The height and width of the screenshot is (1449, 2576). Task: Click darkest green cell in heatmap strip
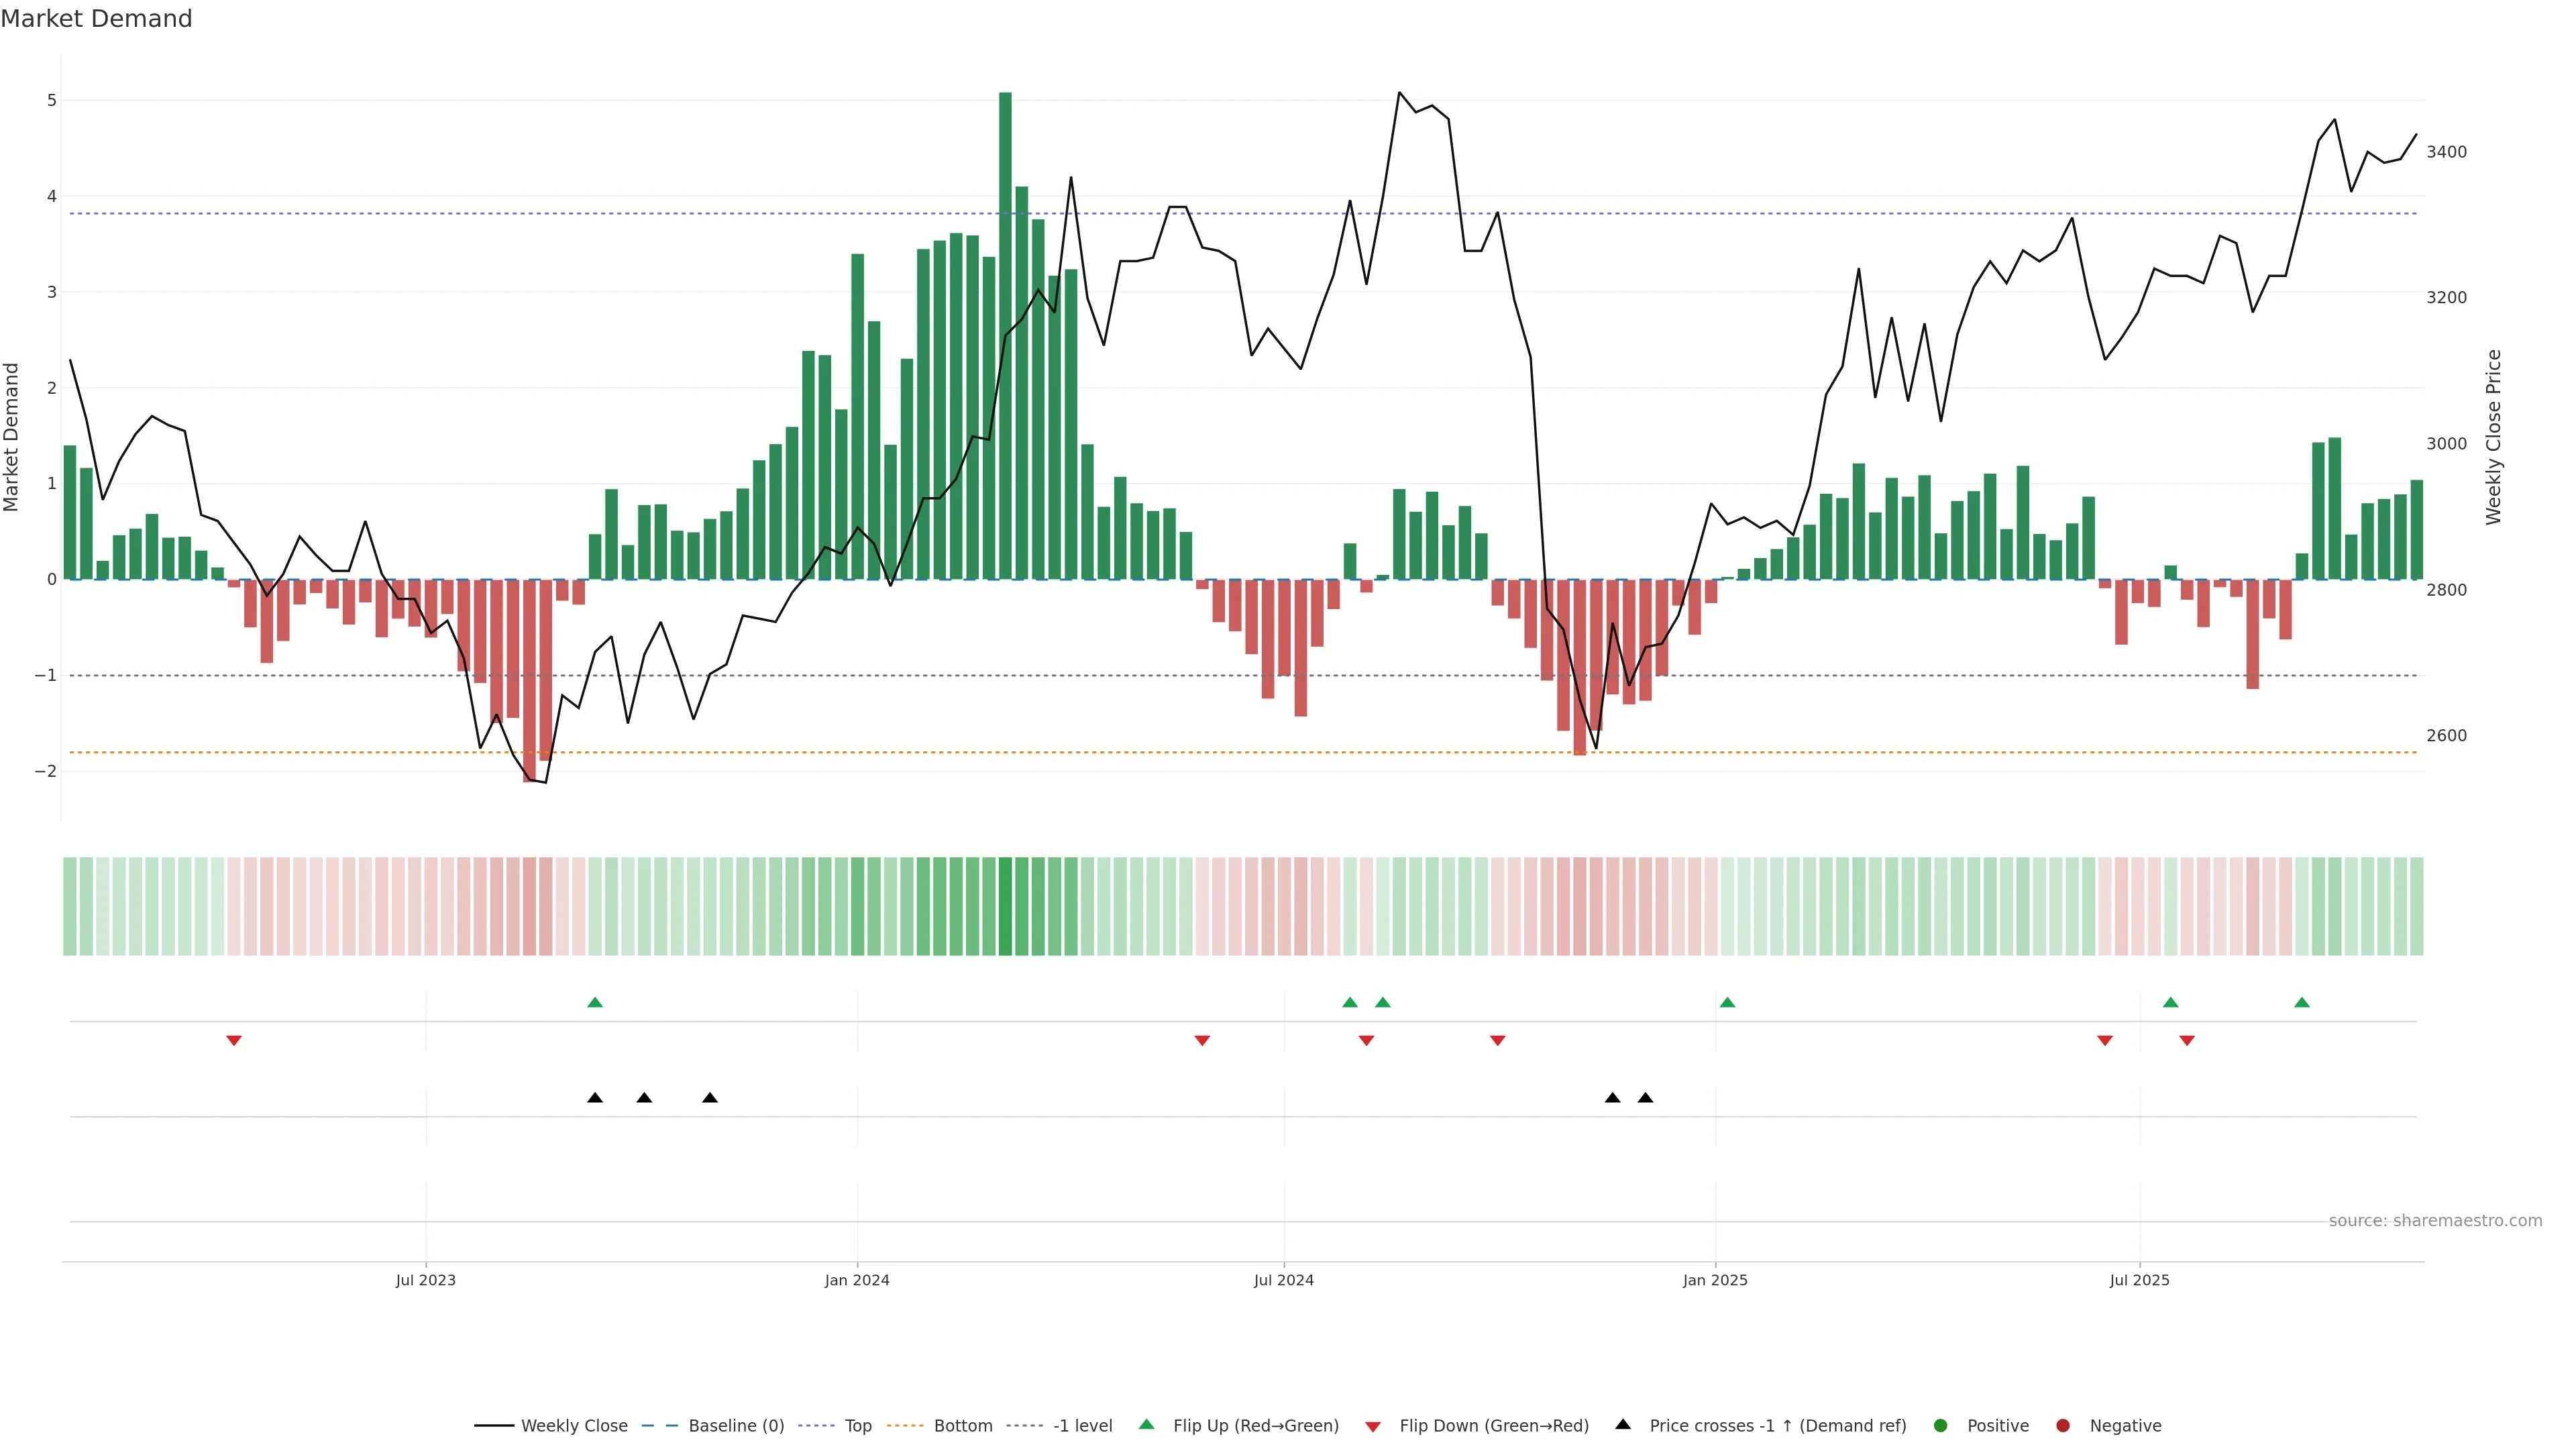pyautogui.click(x=1005, y=906)
